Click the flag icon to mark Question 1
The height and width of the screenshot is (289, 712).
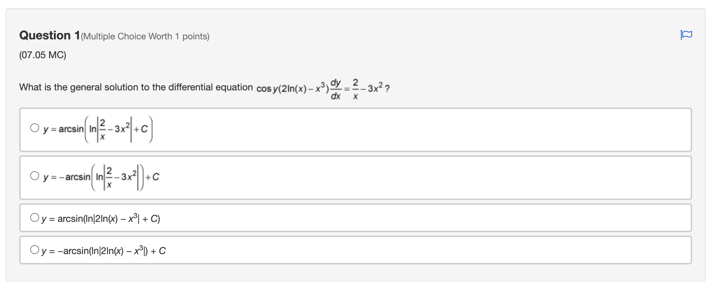click(x=687, y=35)
